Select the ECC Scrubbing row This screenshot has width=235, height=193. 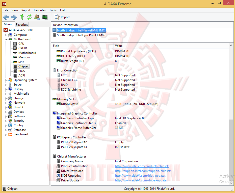[71, 90]
